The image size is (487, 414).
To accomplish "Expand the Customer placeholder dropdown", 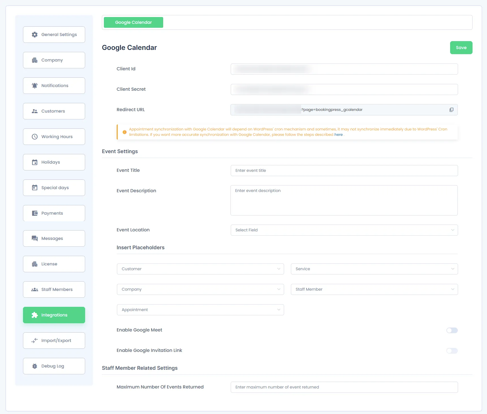I will tap(200, 269).
